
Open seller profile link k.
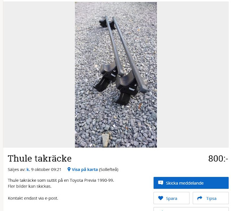pyautogui.click(x=28, y=169)
